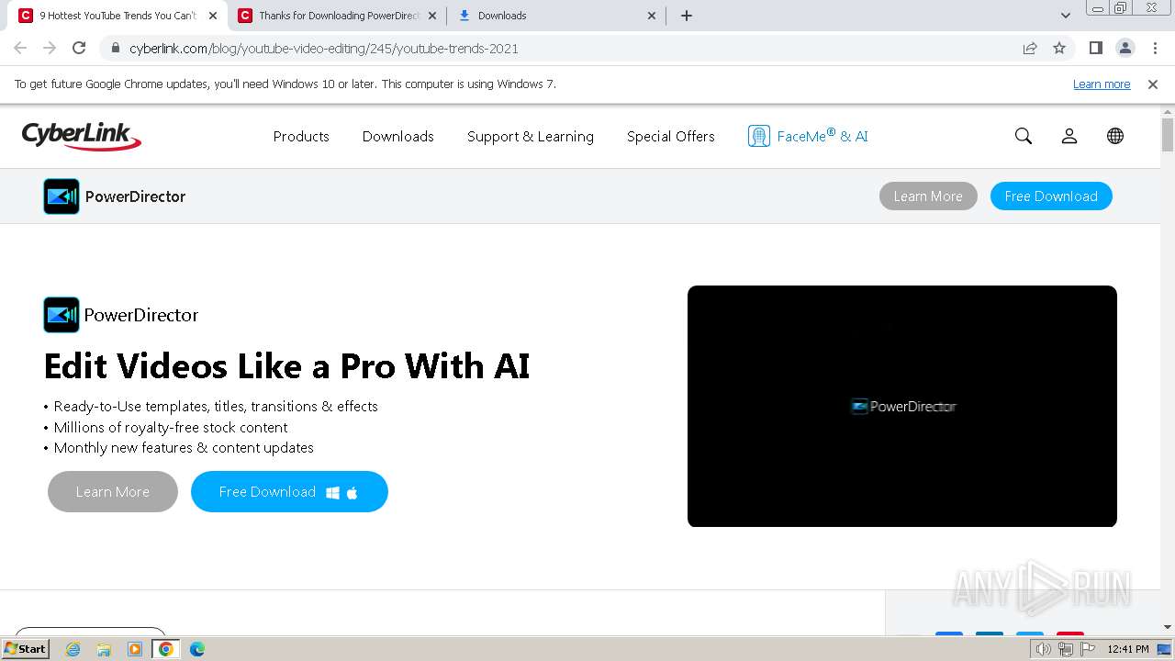Open the Windows Start menu

pyautogui.click(x=26, y=648)
